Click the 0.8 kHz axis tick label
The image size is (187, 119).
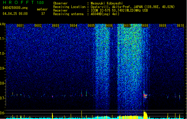[x=2, y=83]
